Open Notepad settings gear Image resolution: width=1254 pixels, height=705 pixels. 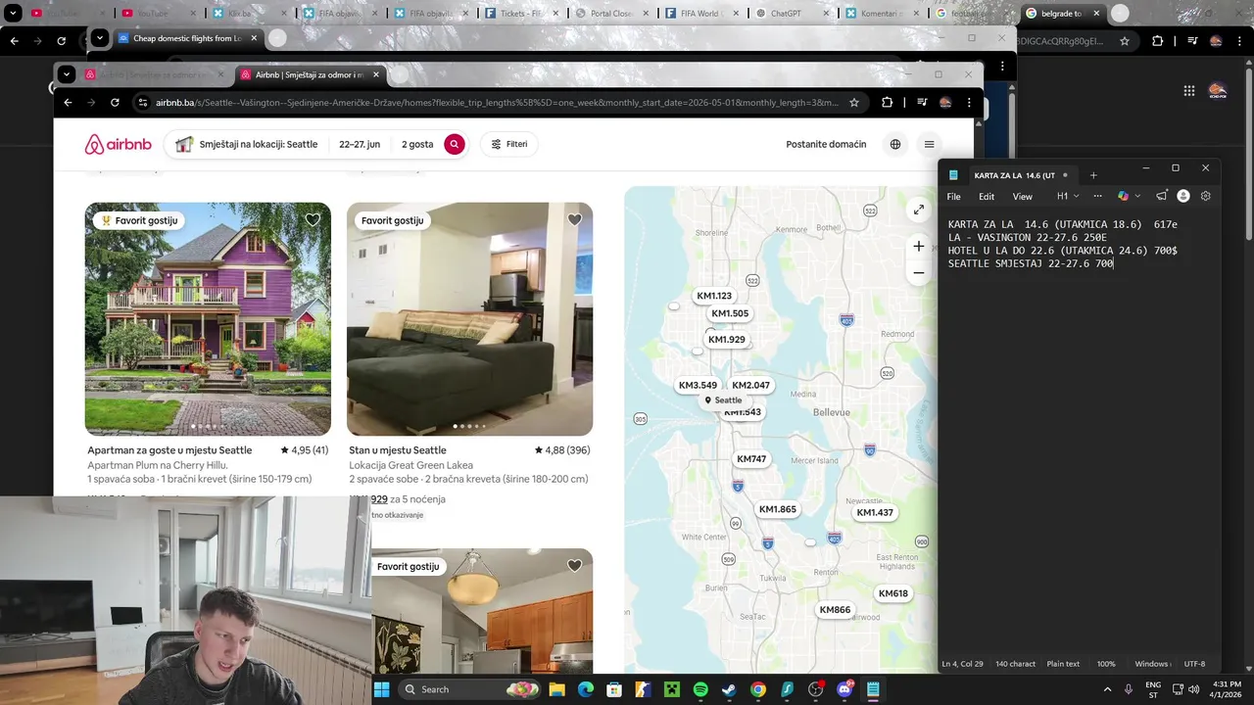(x=1206, y=196)
